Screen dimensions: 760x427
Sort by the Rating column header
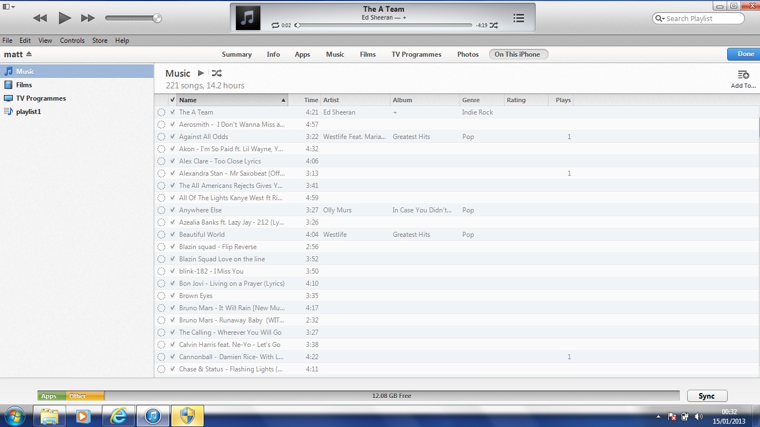point(526,100)
